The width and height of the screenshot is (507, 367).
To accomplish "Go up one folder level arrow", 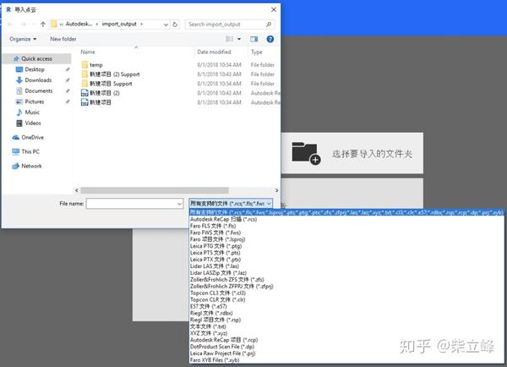I will coord(43,25).
